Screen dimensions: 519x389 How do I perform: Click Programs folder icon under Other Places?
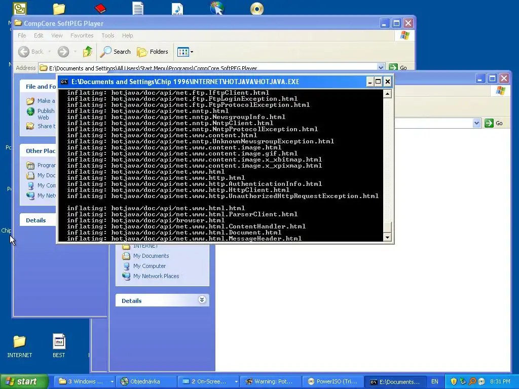[x=30, y=165]
